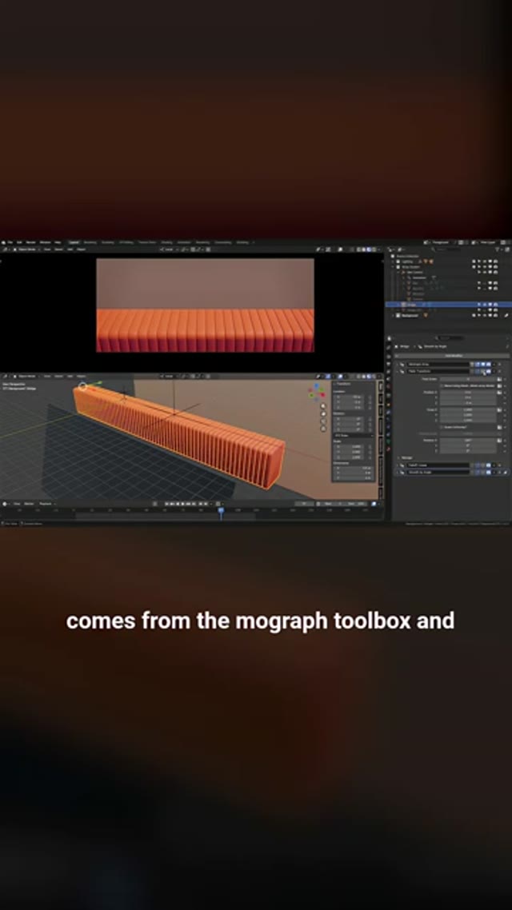
Task: Open the Add menu in lower viewport header
Action: (70, 376)
